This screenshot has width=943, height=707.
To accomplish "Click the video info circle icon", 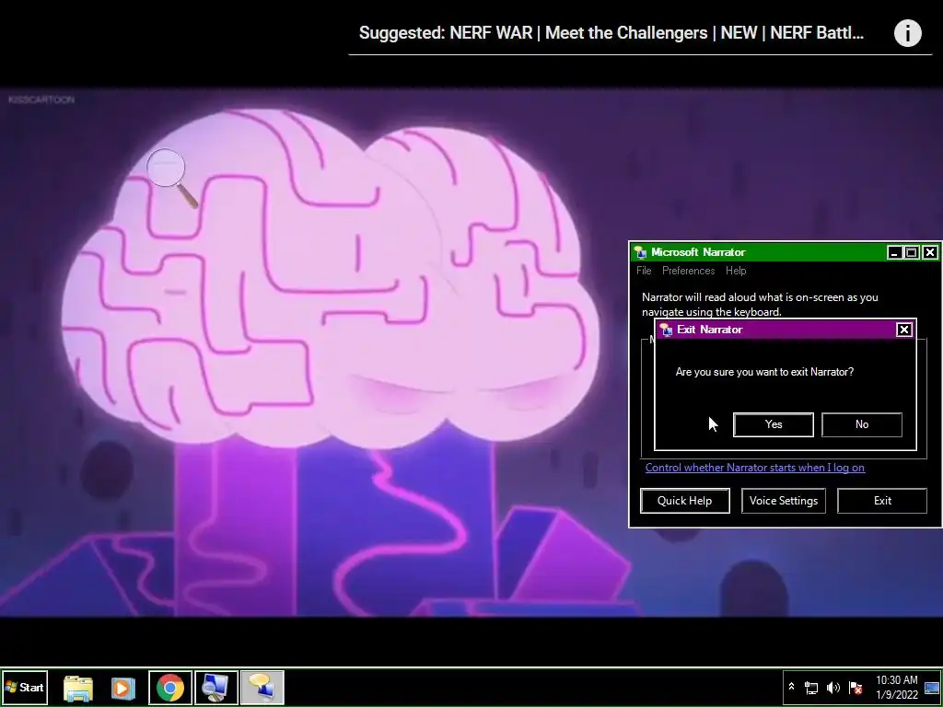I will point(907,33).
